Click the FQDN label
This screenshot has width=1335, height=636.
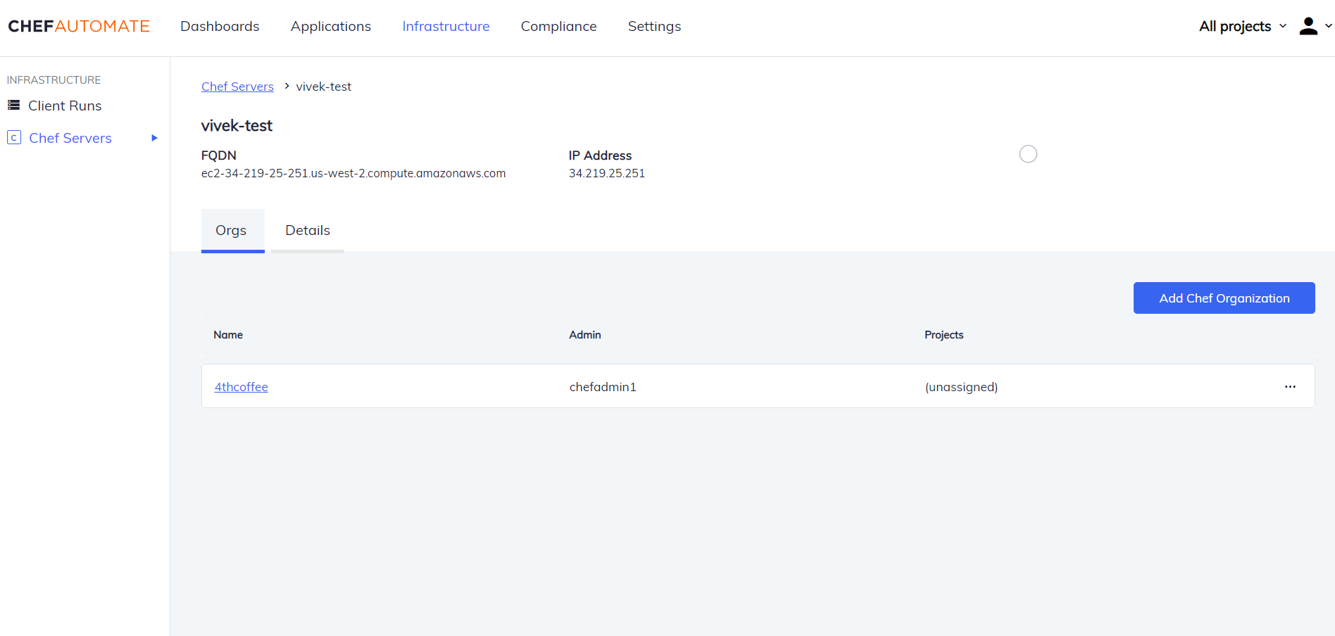(219, 155)
